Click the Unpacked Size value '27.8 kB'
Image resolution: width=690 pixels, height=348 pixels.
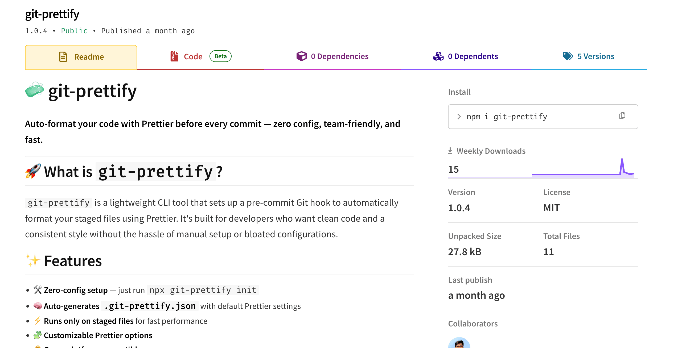[465, 252]
